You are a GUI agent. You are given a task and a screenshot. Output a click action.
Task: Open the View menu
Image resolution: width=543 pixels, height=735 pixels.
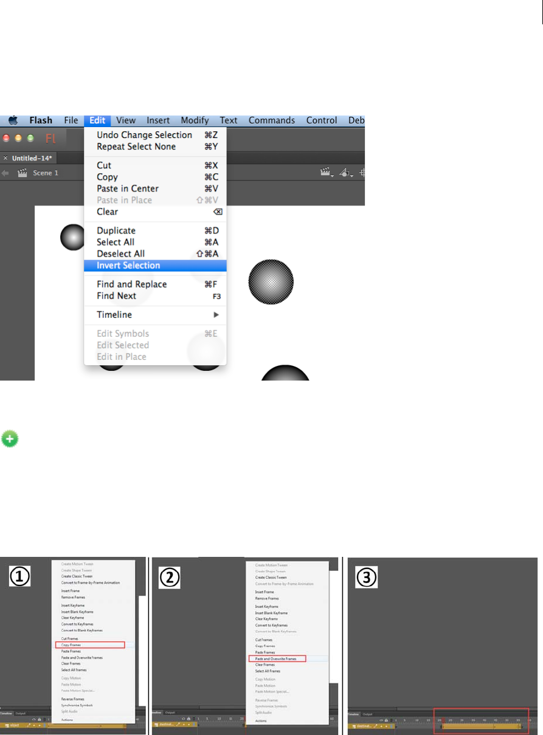(126, 120)
